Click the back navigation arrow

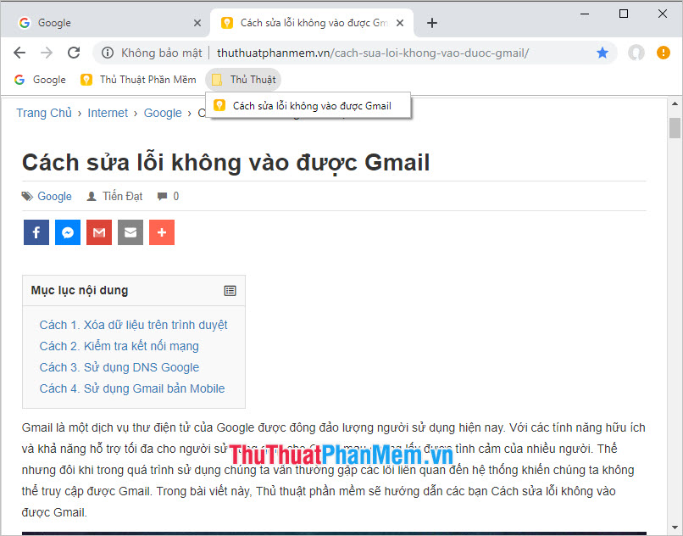19,53
